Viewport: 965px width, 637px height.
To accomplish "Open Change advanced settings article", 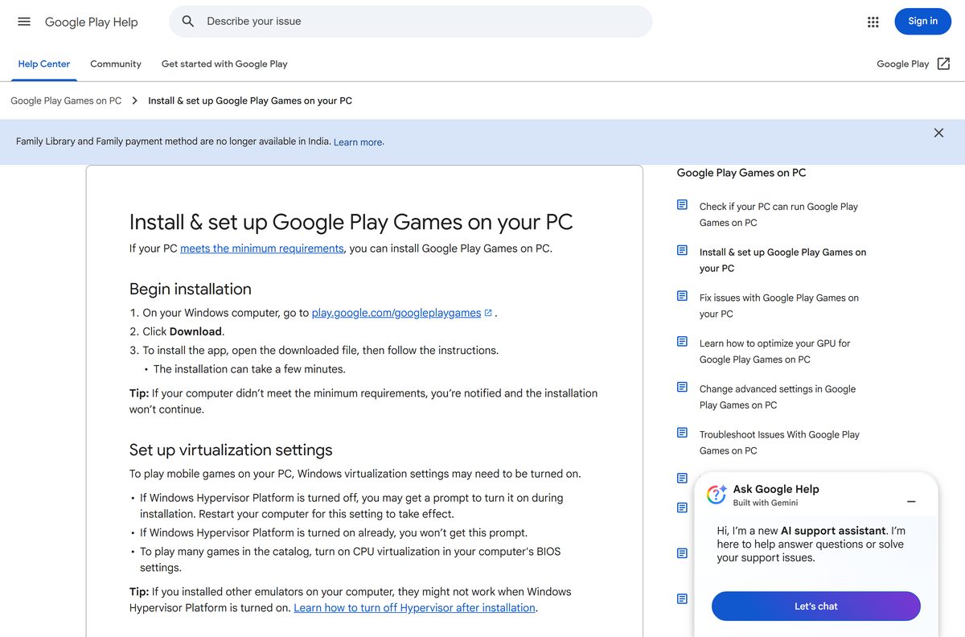I will [x=778, y=397].
